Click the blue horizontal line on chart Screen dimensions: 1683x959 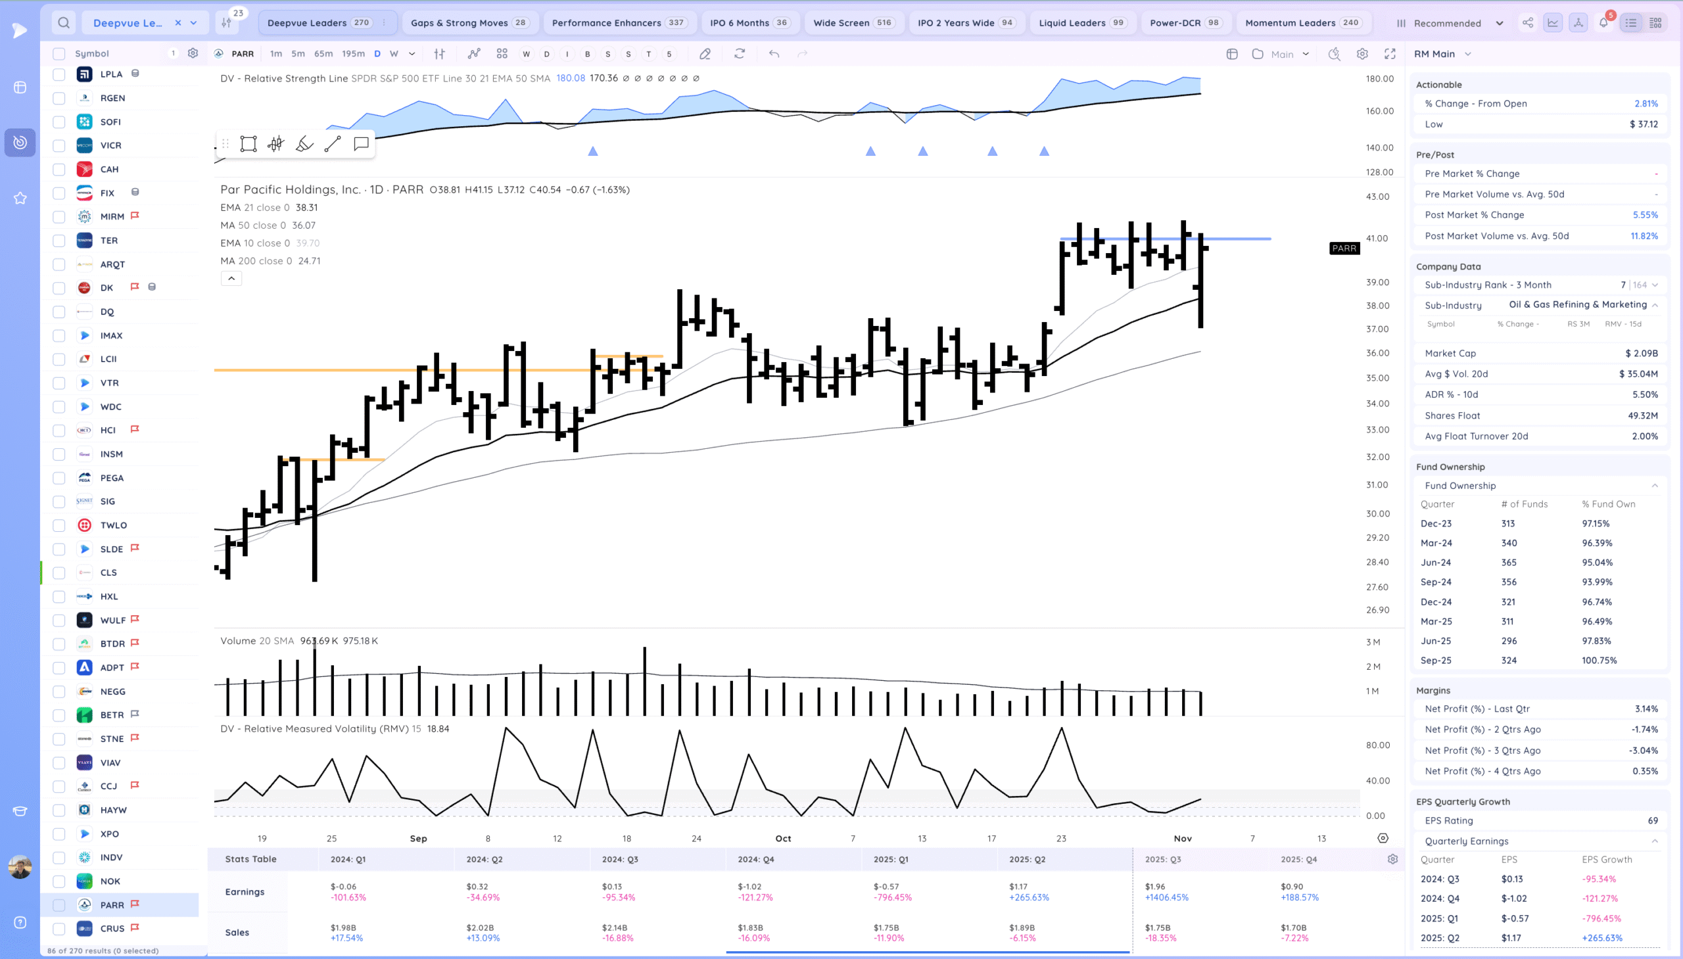pyautogui.click(x=1239, y=239)
